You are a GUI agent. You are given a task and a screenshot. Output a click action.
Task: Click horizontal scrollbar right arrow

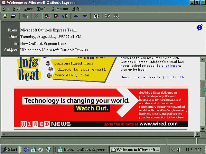pos(197,134)
